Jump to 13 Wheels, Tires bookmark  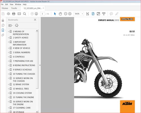21,89
